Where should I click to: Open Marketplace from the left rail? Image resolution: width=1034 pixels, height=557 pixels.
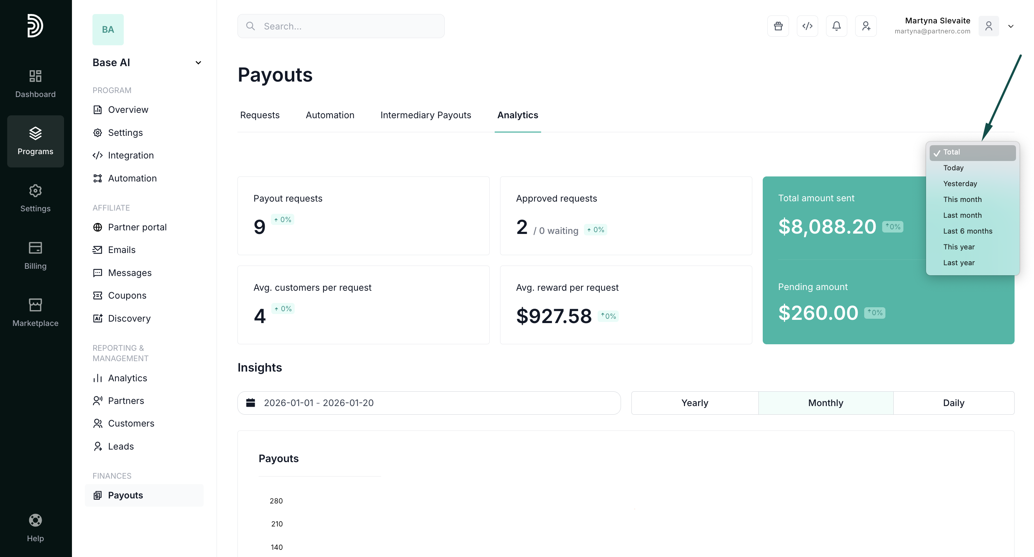[x=35, y=312]
